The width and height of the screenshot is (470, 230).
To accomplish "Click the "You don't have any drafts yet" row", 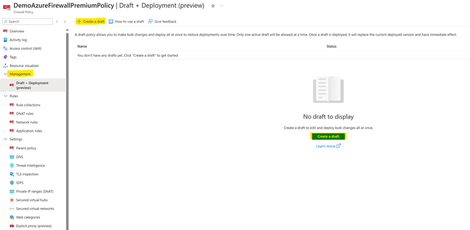I will coord(272,55).
